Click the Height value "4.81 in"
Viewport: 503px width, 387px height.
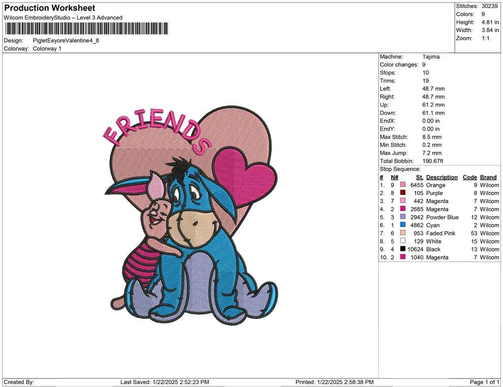490,22
